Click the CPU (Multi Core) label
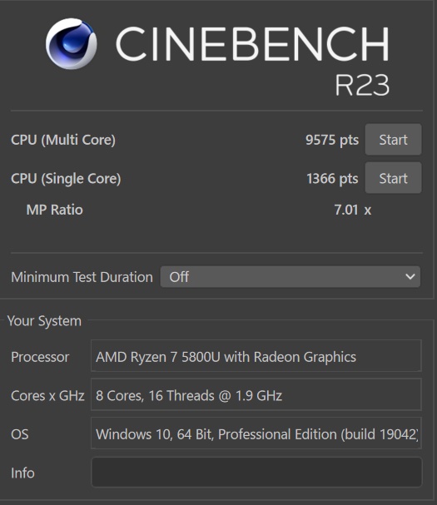The width and height of the screenshot is (437, 505). click(x=63, y=140)
